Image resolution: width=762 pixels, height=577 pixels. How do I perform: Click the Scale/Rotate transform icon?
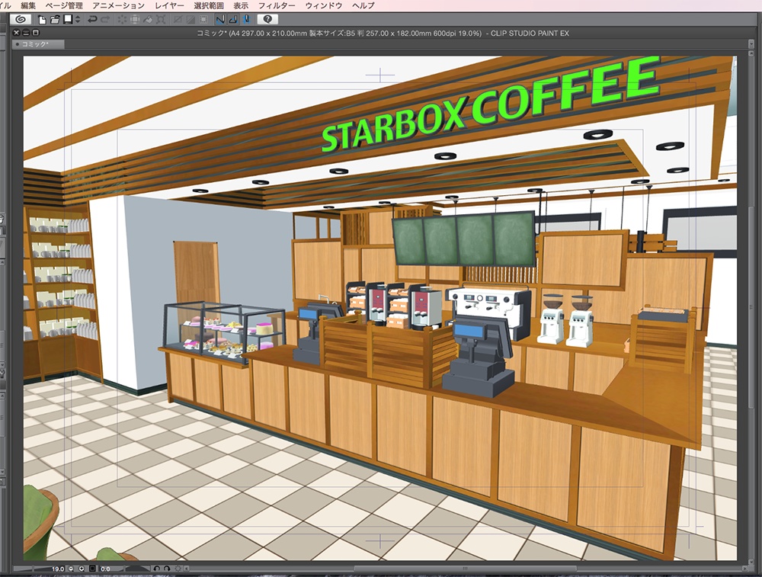tap(161, 20)
